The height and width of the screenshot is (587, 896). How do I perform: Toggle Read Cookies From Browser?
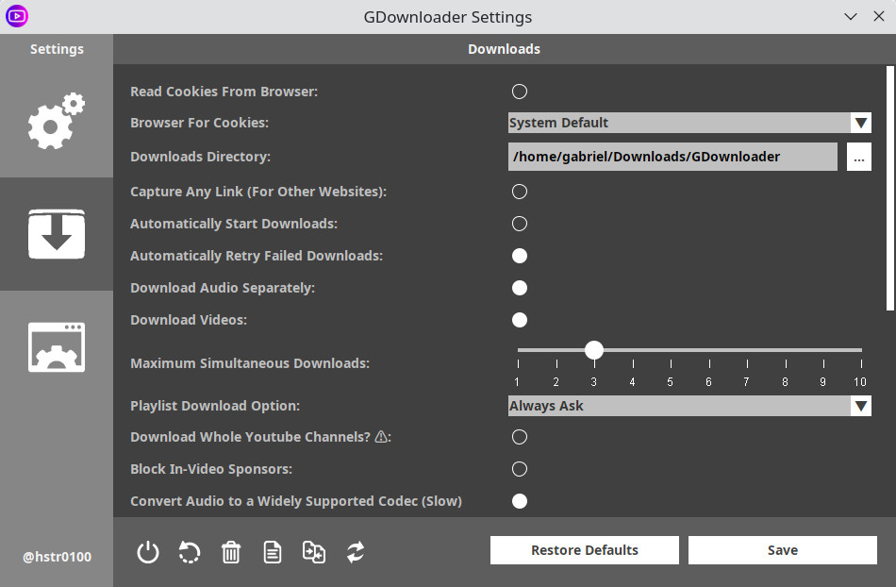520,92
